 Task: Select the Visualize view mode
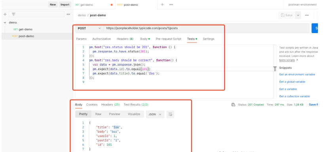(134, 114)
